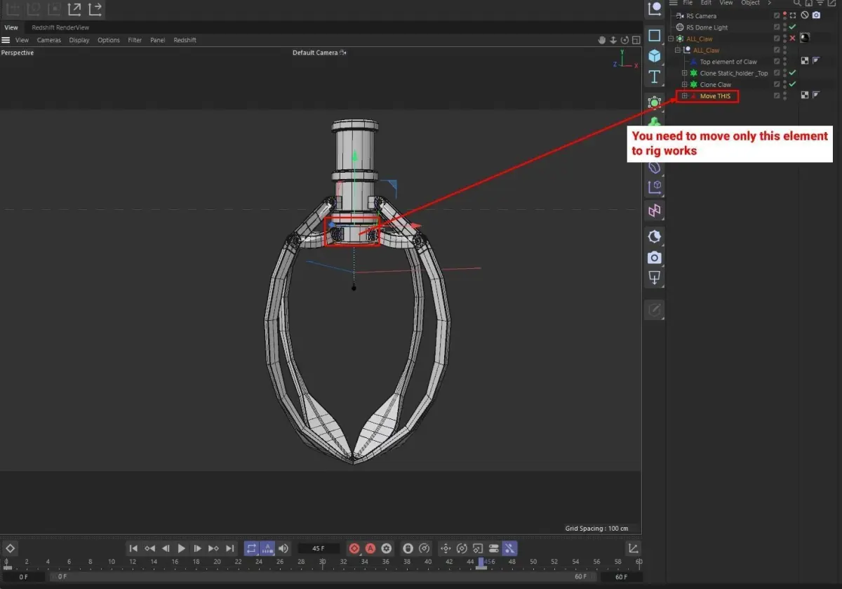The width and height of the screenshot is (842, 589).
Task: Select the Rectangle spline tool
Action: [x=654, y=35]
